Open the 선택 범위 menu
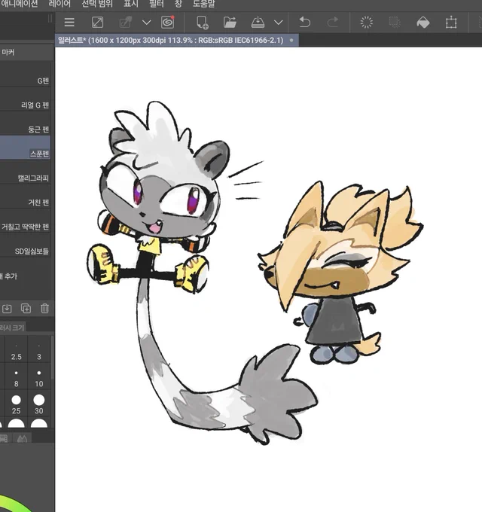This screenshot has height=512, width=482. [x=97, y=4]
